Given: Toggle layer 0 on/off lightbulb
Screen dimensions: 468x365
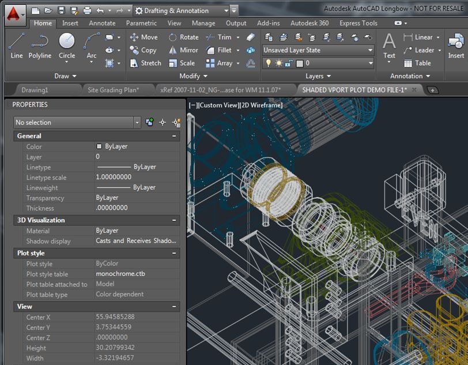Looking at the screenshot, I should 269,63.
